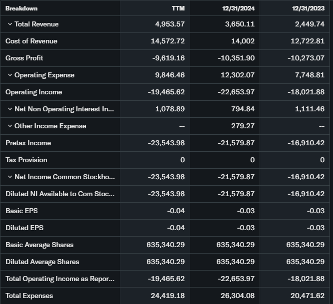
Task: Expand the Total Revenue row chevron
Action: tap(9, 24)
